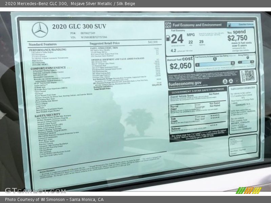Click the Paint, Upholstery, Trim heading
The height and width of the screenshot is (203, 271).
click(x=104, y=48)
